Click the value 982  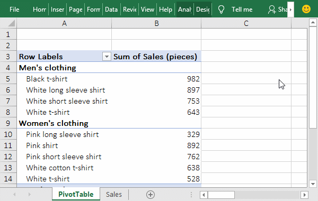click(x=193, y=79)
